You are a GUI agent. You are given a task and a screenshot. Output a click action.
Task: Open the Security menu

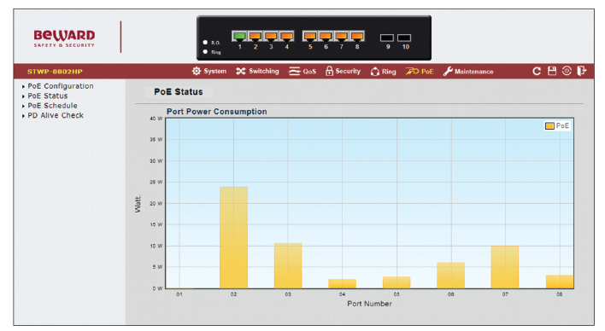[x=343, y=72]
